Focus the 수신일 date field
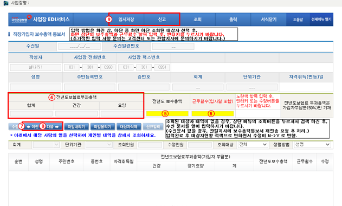Viewport: 342px width, 206px height. click(80, 47)
